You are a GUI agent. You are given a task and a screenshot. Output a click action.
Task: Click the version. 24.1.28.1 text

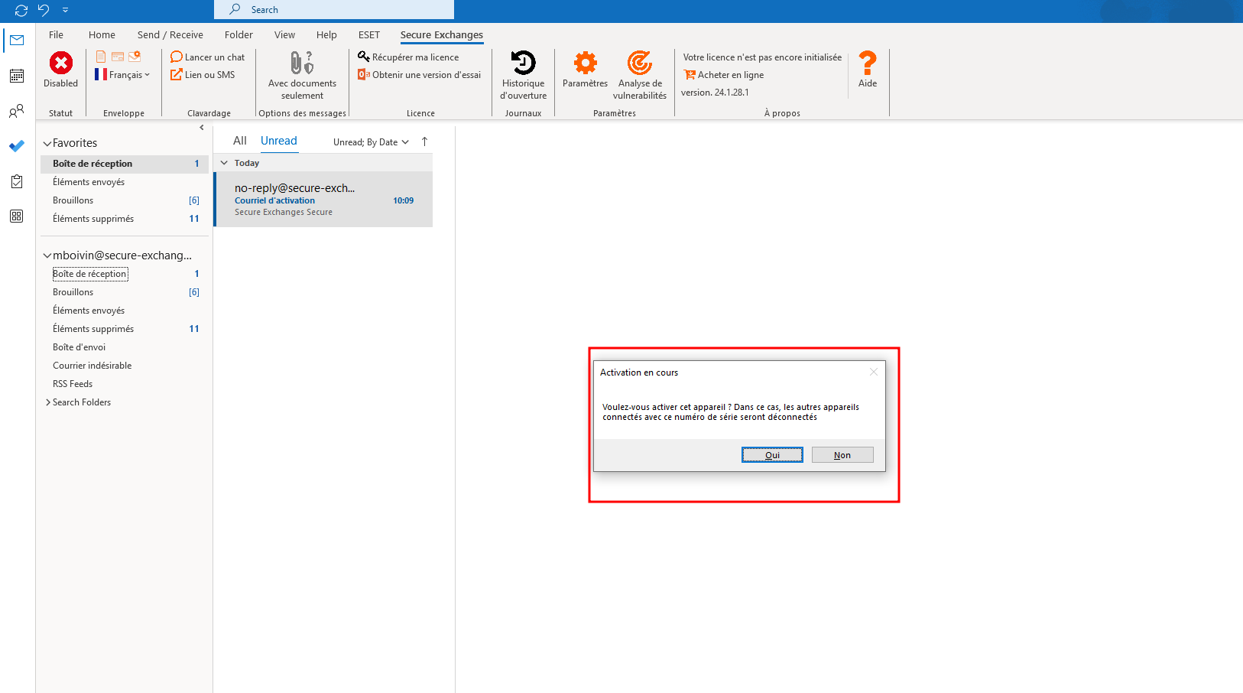point(715,93)
